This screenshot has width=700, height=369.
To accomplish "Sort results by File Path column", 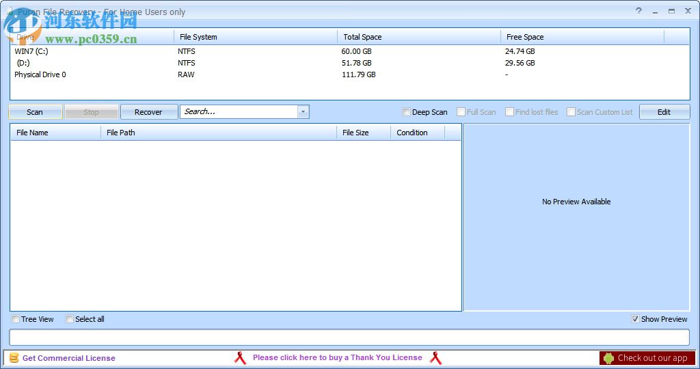I will [219, 133].
